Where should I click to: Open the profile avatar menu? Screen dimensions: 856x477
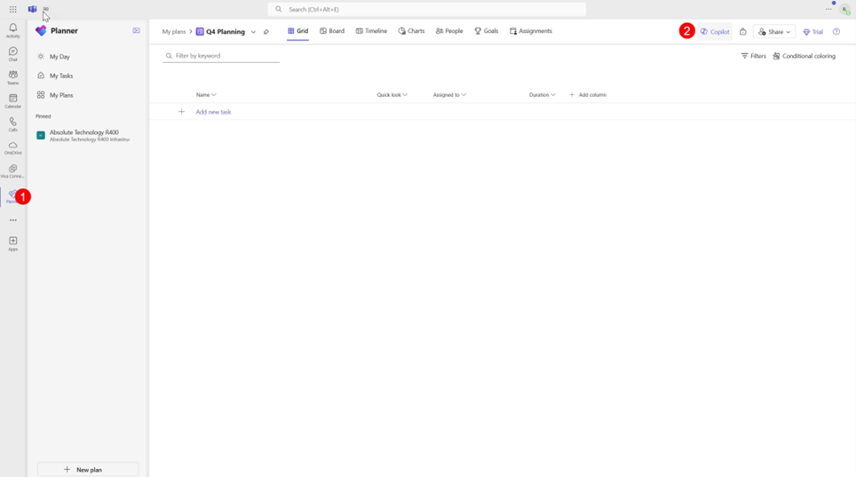tap(845, 9)
